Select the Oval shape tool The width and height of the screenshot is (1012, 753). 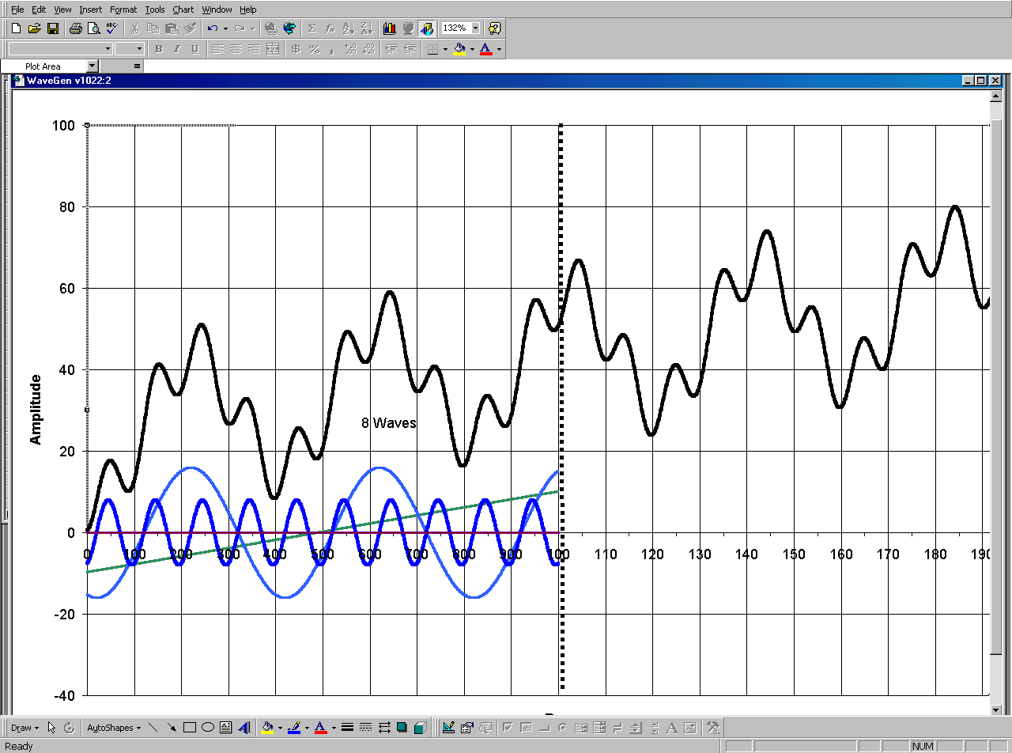click(x=208, y=728)
